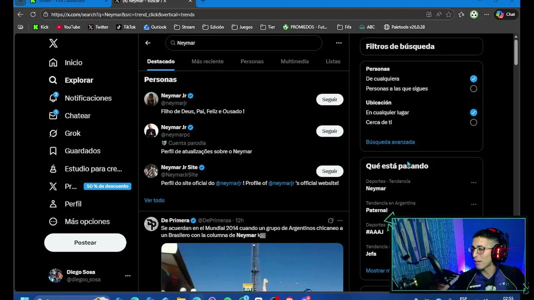Follow the @neymarpc parody account
The height and width of the screenshot is (300, 534).
tap(330, 131)
